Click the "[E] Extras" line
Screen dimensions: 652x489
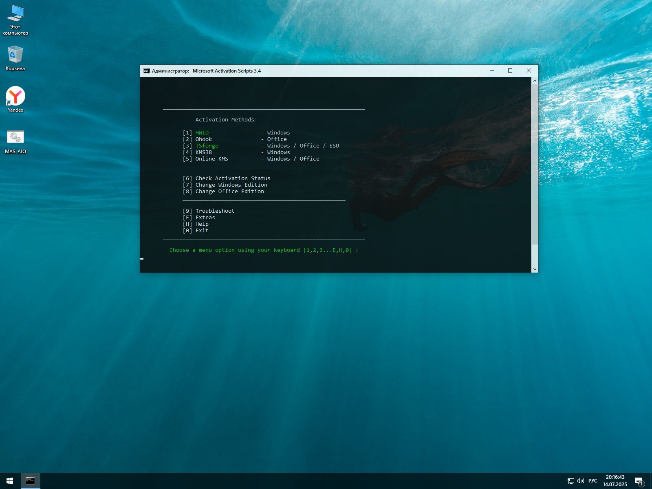[199, 218]
